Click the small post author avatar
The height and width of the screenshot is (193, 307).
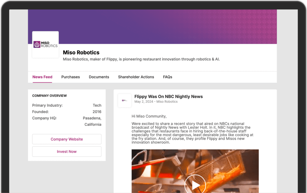tap(124, 101)
